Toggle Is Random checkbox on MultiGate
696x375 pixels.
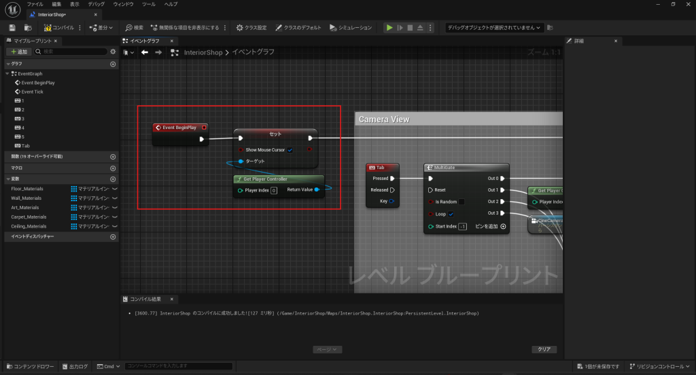click(462, 202)
